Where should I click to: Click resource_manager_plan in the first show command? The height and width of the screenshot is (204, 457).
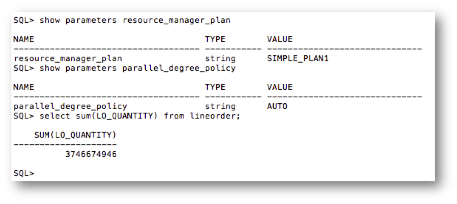177,21
